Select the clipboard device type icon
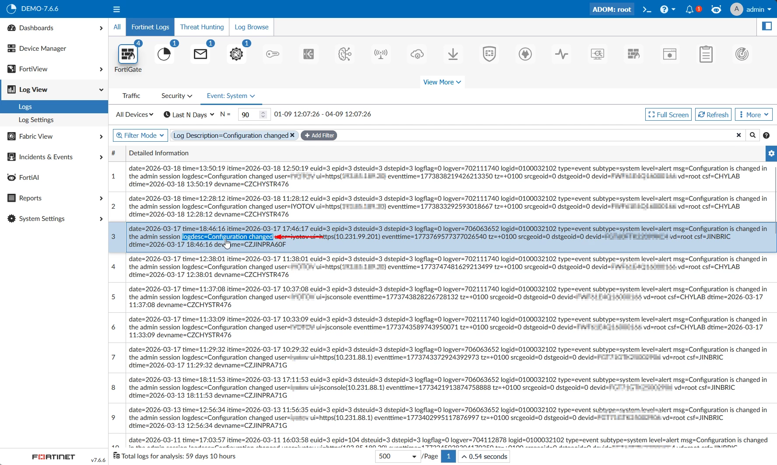The height and width of the screenshot is (465, 777). 706,54
